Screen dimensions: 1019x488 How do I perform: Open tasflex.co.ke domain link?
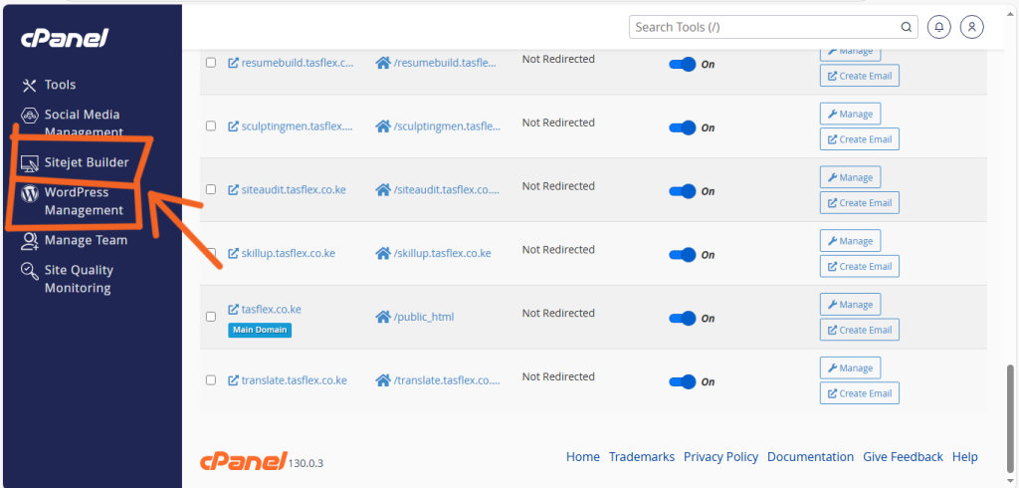(x=265, y=310)
